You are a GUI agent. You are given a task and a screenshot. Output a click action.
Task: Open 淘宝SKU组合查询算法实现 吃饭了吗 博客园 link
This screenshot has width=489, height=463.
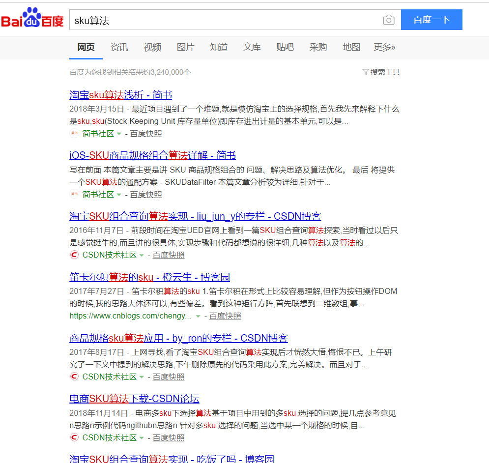[x=172, y=459]
